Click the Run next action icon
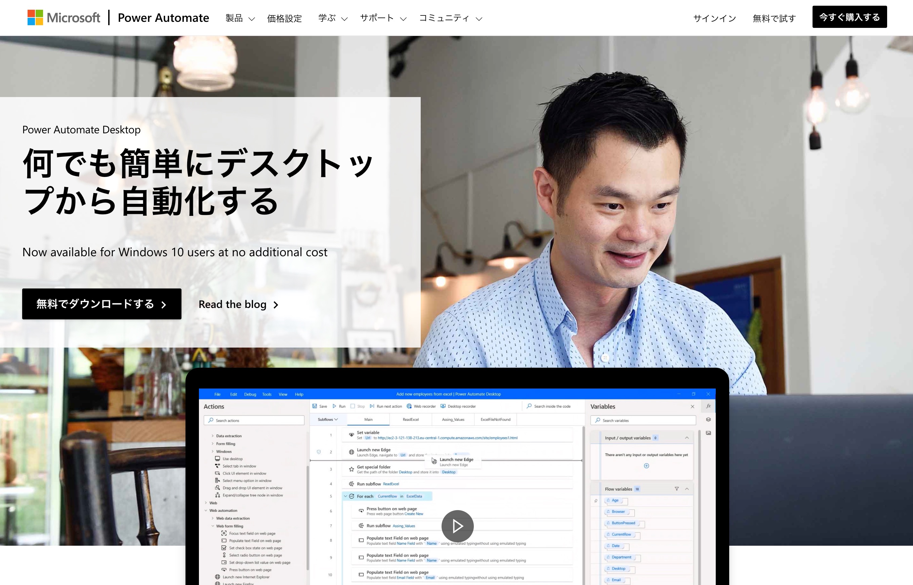This screenshot has height=585, width=913. pyautogui.click(x=372, y=406)
